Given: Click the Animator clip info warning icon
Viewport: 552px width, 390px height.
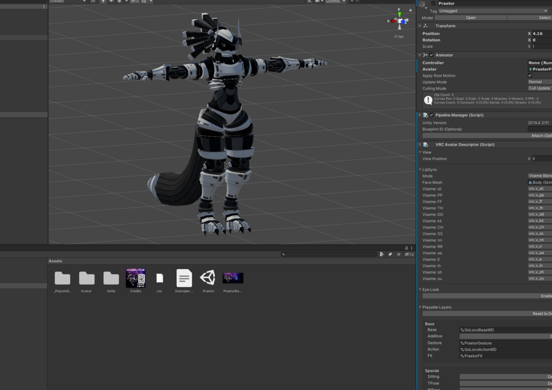Looking at the screenshot, I should pyautogui.click(x=428, y=101).
